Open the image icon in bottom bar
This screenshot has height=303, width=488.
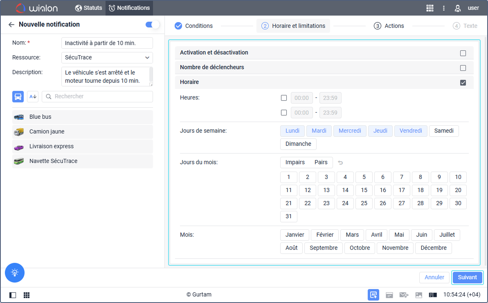point(418,295)
